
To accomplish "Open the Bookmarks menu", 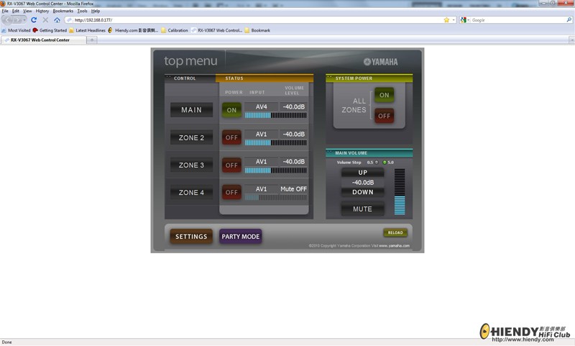I will [63, 11].
